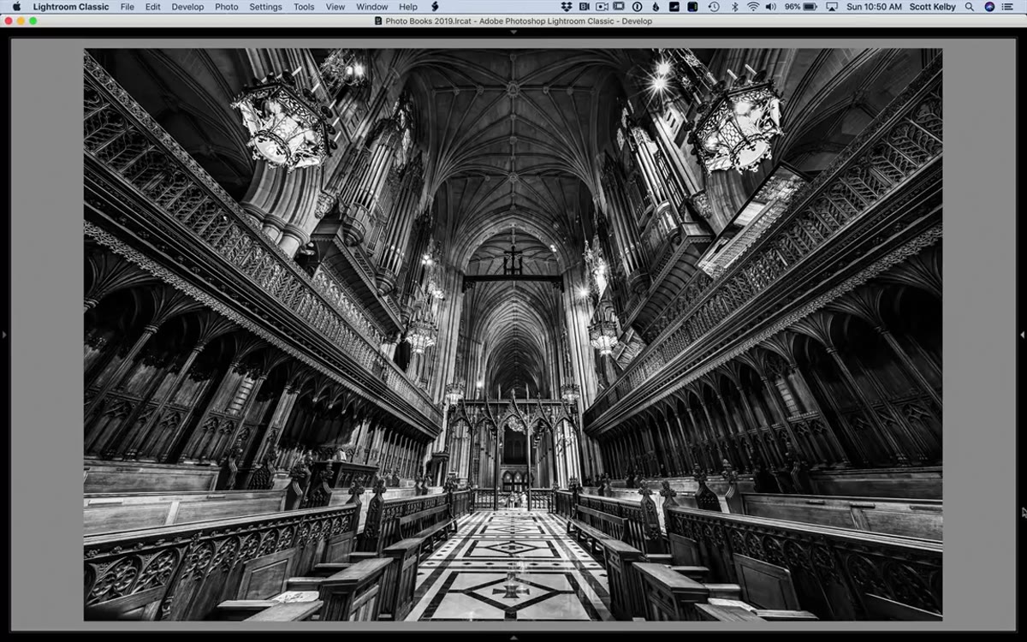Show the right panel group
1027x642 pixels.
(x=1023, y=334)
